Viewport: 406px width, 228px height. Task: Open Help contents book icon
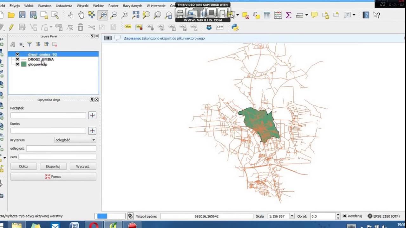pos(366,15)
